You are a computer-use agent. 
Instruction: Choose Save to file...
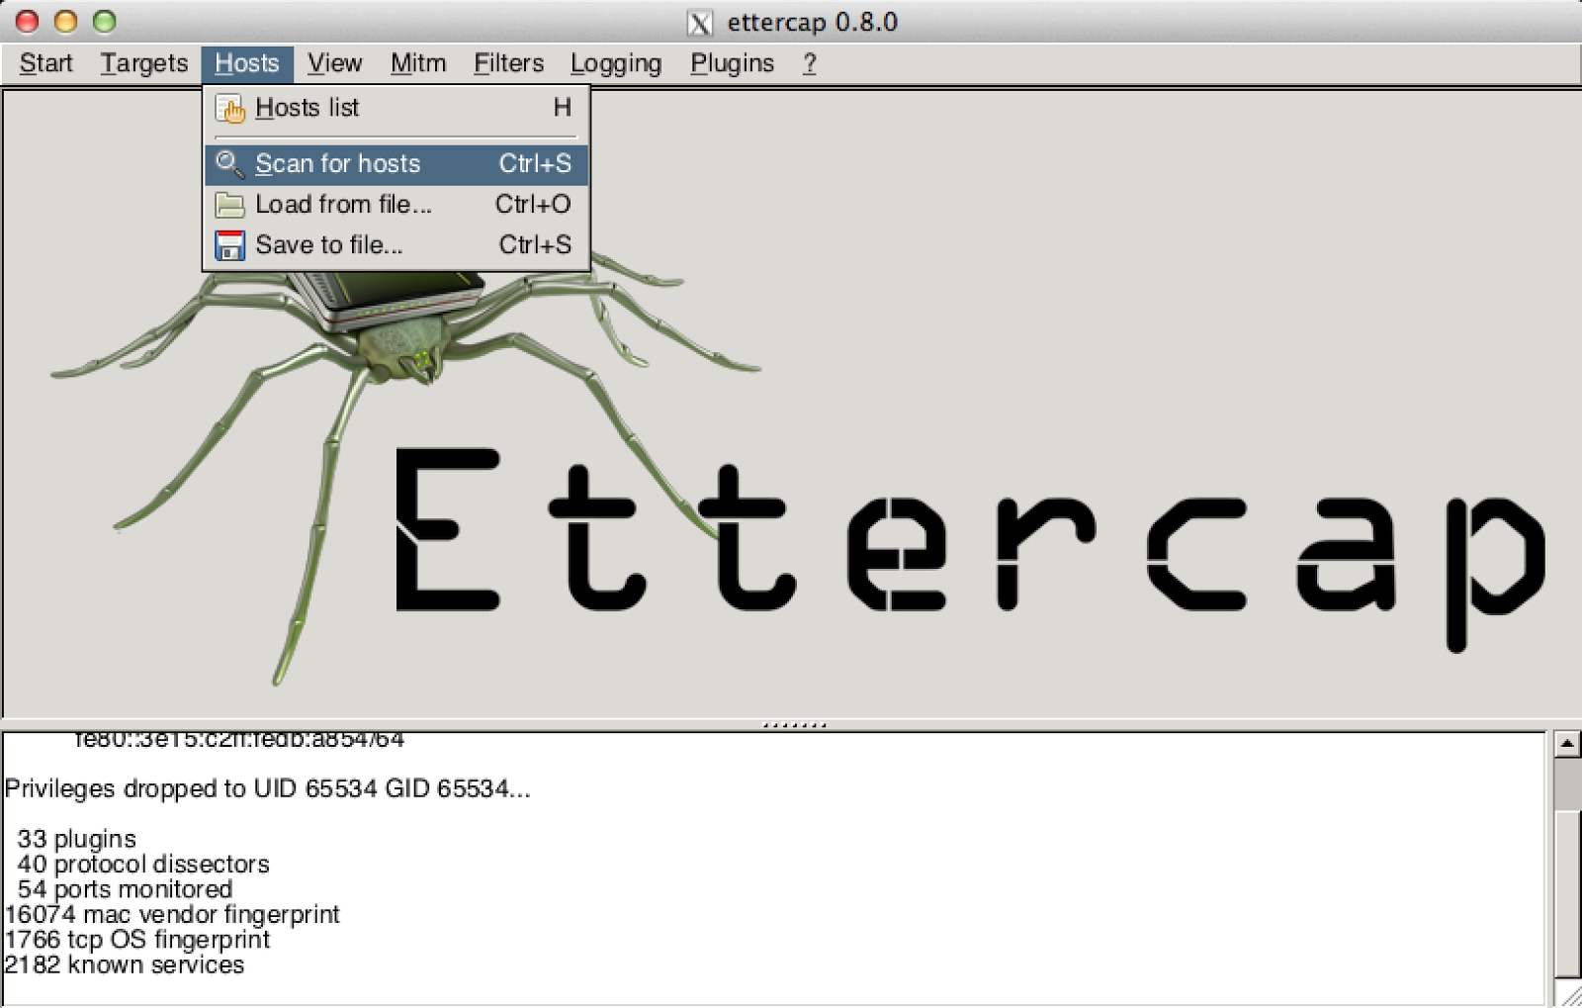395,244
